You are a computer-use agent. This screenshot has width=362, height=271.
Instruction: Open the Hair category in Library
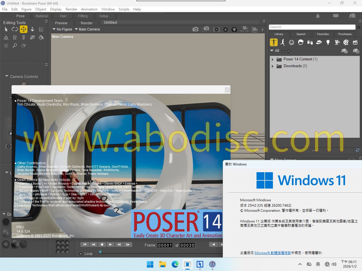pyautogui.click(x=301, y=42)
